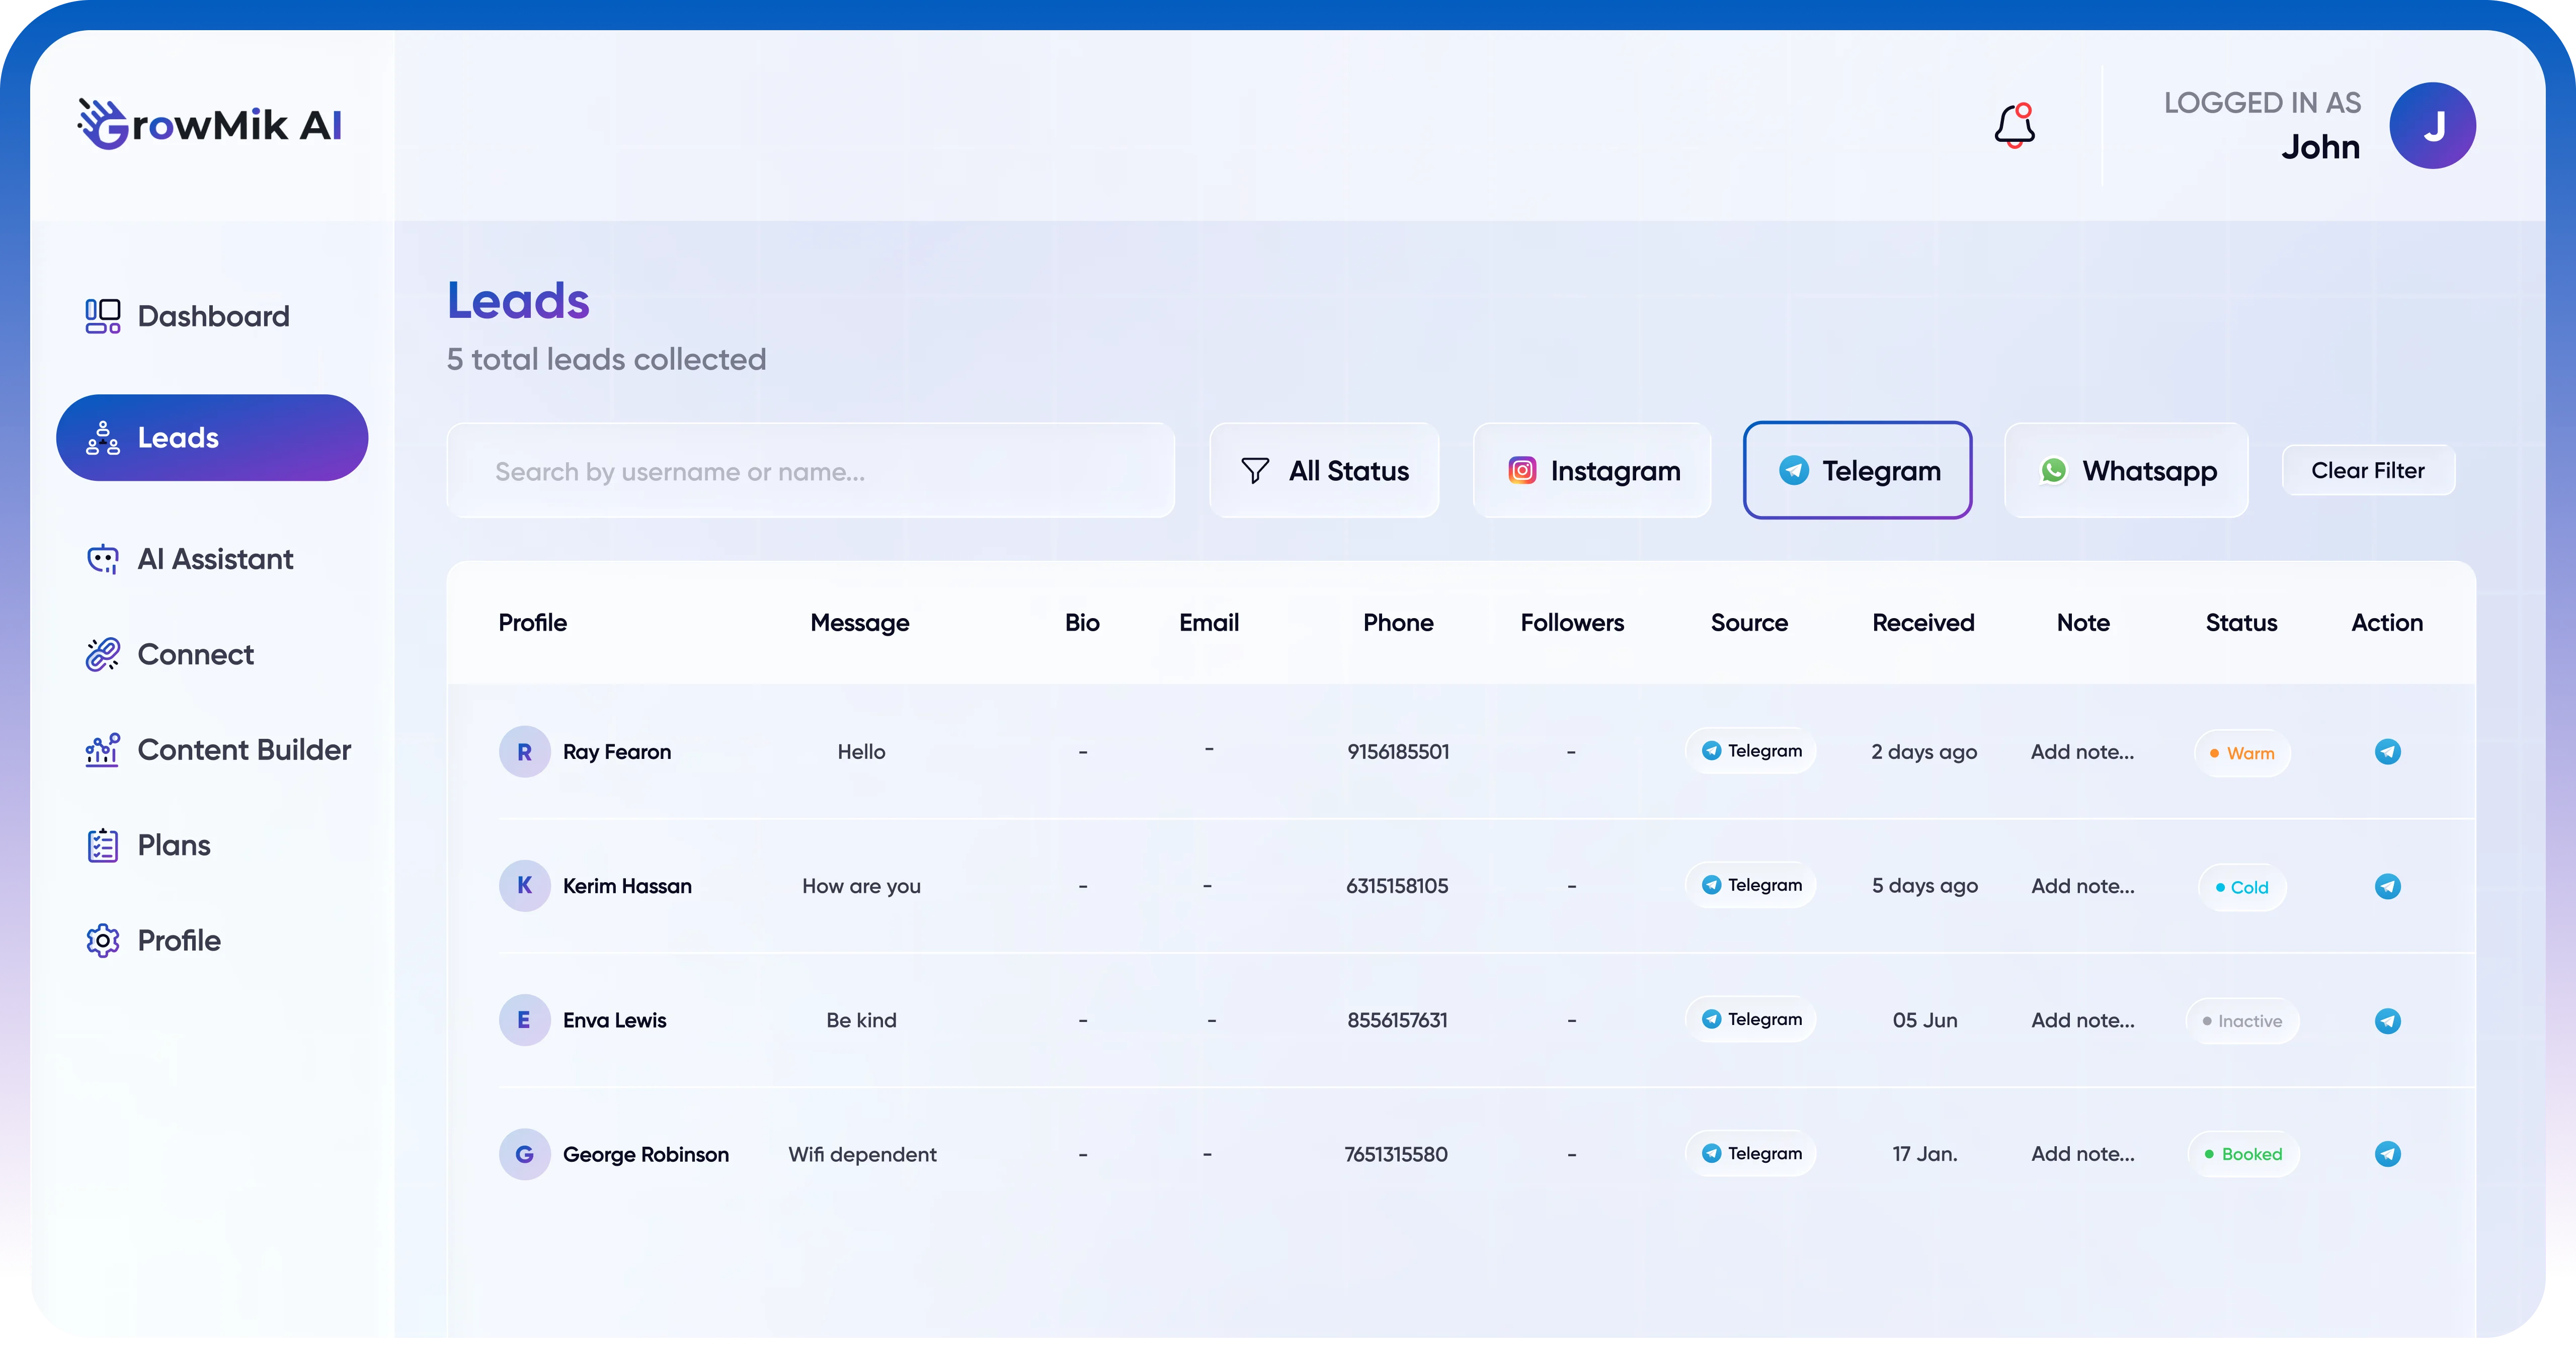
Task: Click phone number 8556157631
Action: (x=1397, y=1020)
